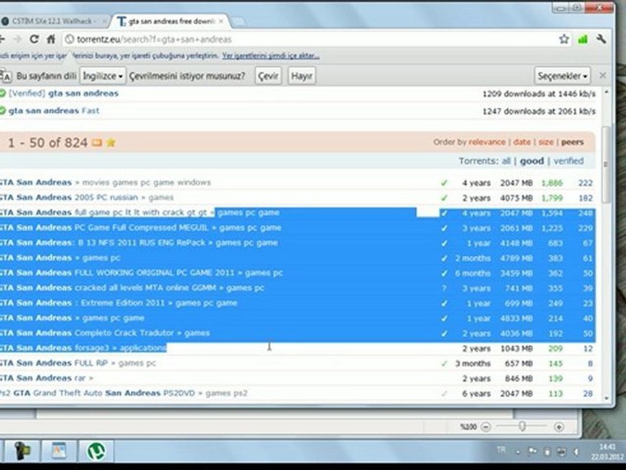Click the Çevir translate button
Viewport: 626px width, 470px height.
[268, 76]
